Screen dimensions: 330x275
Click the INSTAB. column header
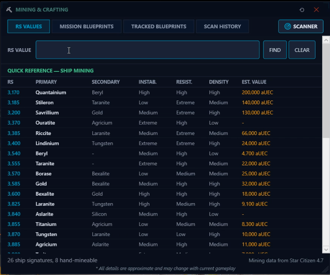[x=148, y=82]
